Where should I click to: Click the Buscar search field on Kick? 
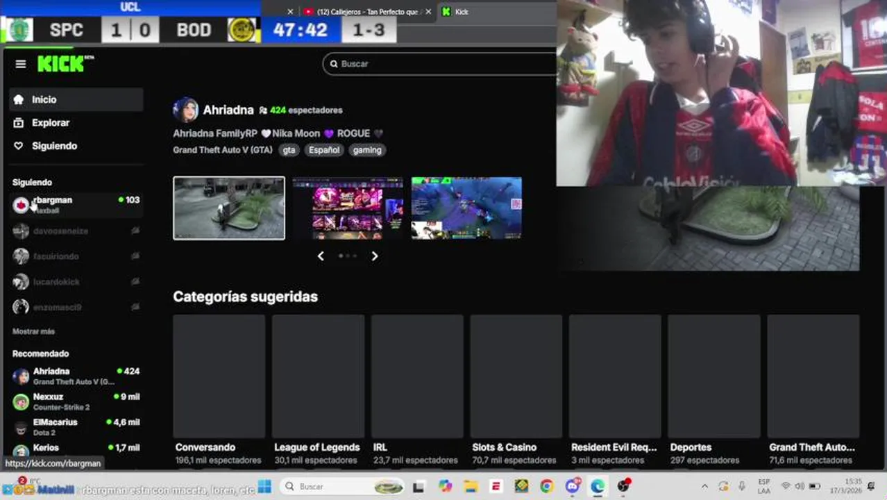[441, 64]
